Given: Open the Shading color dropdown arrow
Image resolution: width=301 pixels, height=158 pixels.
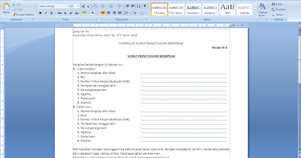Looking at the screenshot, I should [138, 13].
